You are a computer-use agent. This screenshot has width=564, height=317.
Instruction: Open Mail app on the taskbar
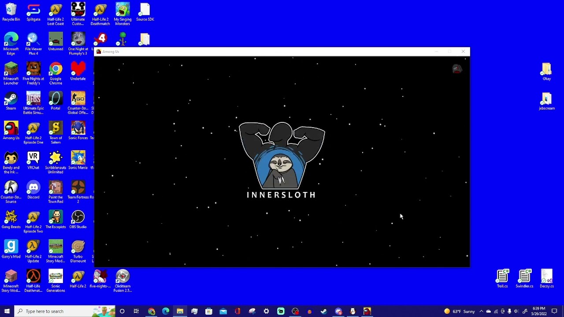[223, 311]
